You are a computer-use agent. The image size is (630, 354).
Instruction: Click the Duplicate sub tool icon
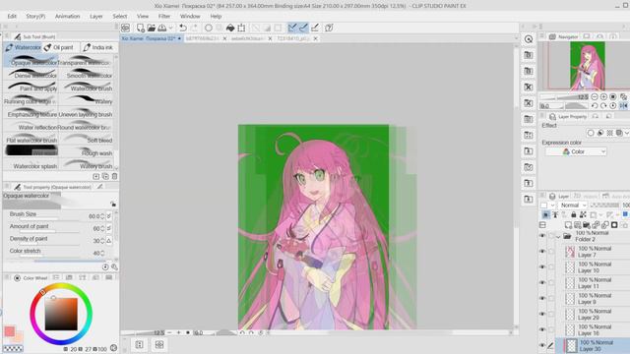click(x=105, y=176)
